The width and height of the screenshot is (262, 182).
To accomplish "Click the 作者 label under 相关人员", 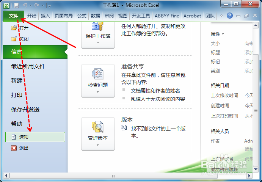I will [215, 141].
